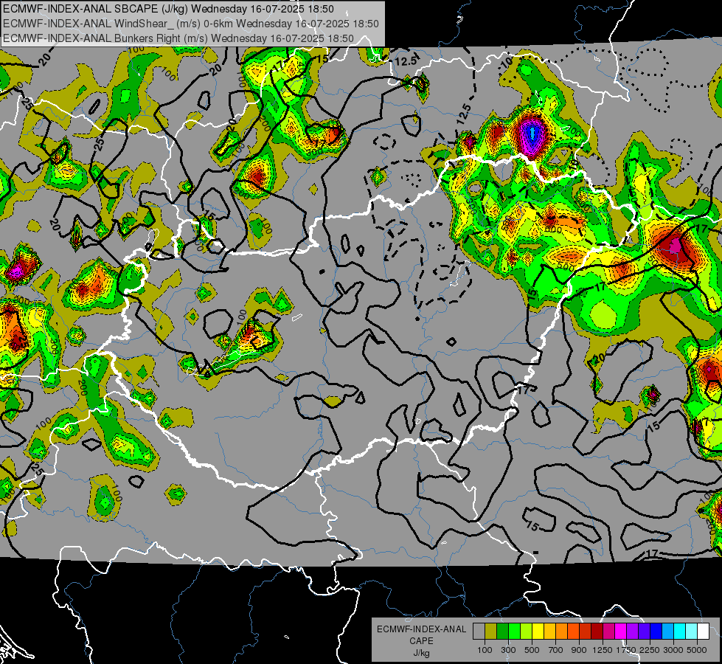Click the 'J/kg' unit label in legend

[x=421, y=653]
